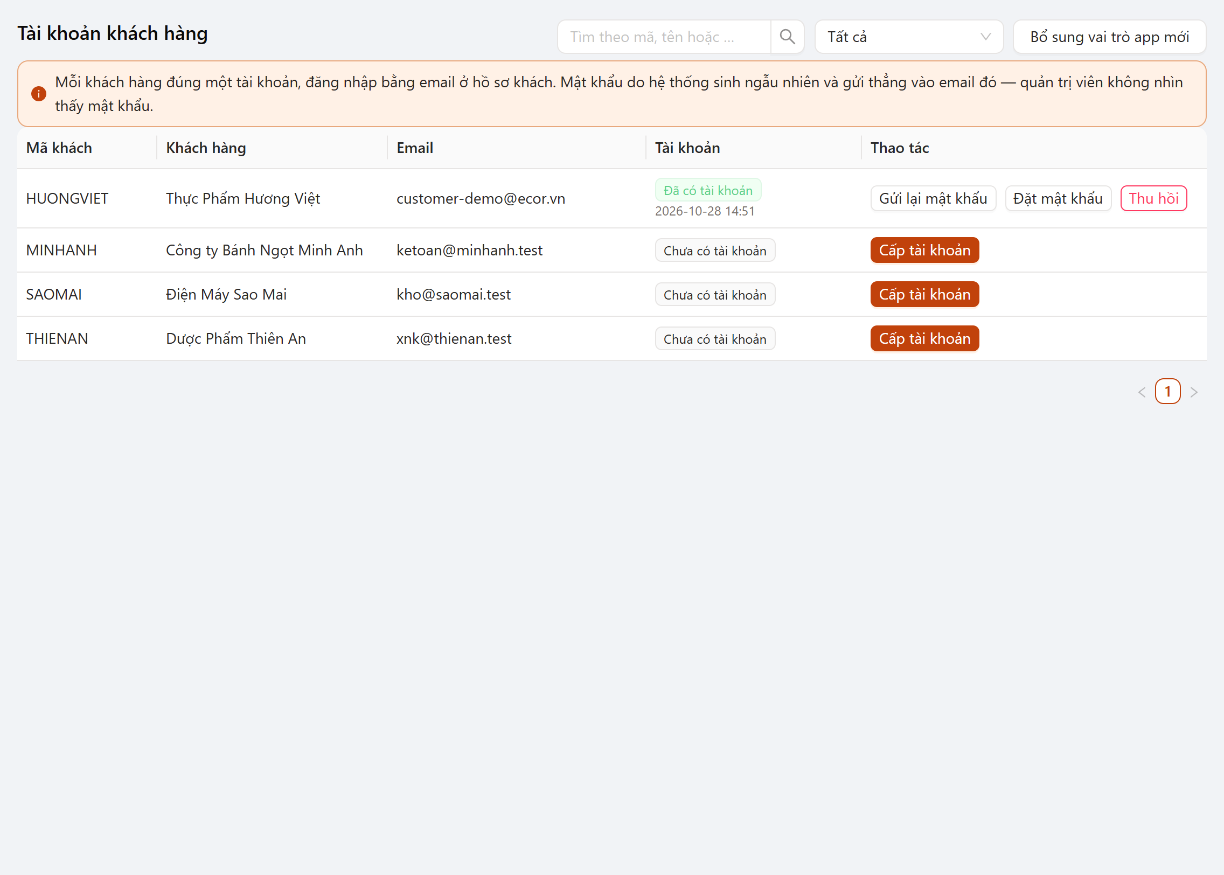Screen dimensions: 1224x875
Task: Click the 'Tài khoản' column header
Action: [x=754, y=148]
